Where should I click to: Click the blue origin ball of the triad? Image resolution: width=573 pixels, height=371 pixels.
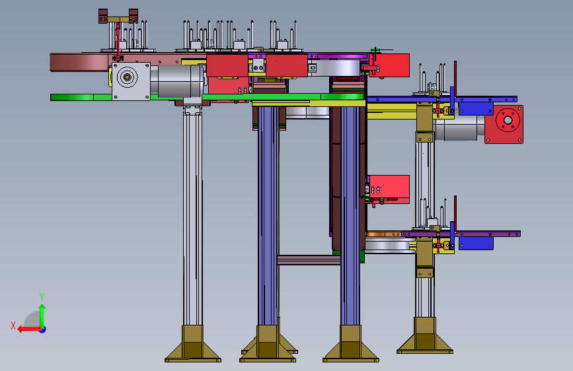(43, 329)
